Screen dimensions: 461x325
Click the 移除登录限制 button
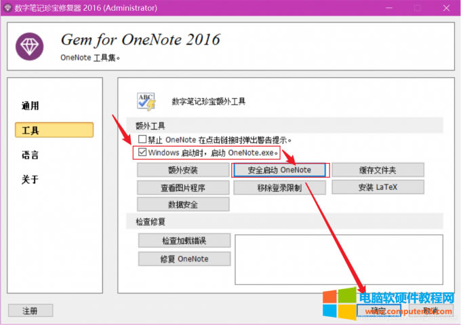coord(279,187)
